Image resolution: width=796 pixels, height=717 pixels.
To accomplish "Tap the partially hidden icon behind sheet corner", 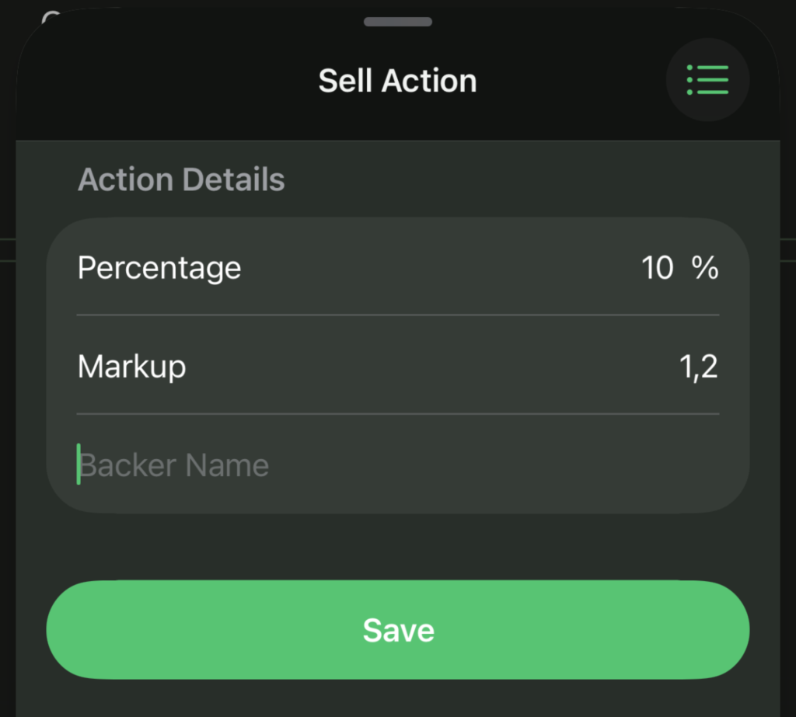I will [x=52, y=17].
